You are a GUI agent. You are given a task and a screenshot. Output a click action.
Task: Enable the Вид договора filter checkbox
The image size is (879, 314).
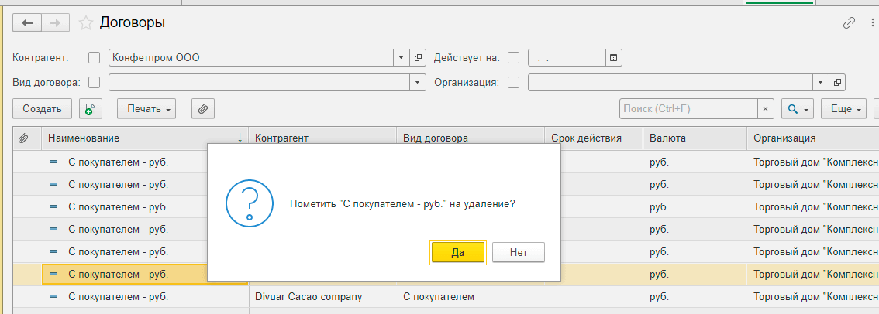[x=95, y=82]
